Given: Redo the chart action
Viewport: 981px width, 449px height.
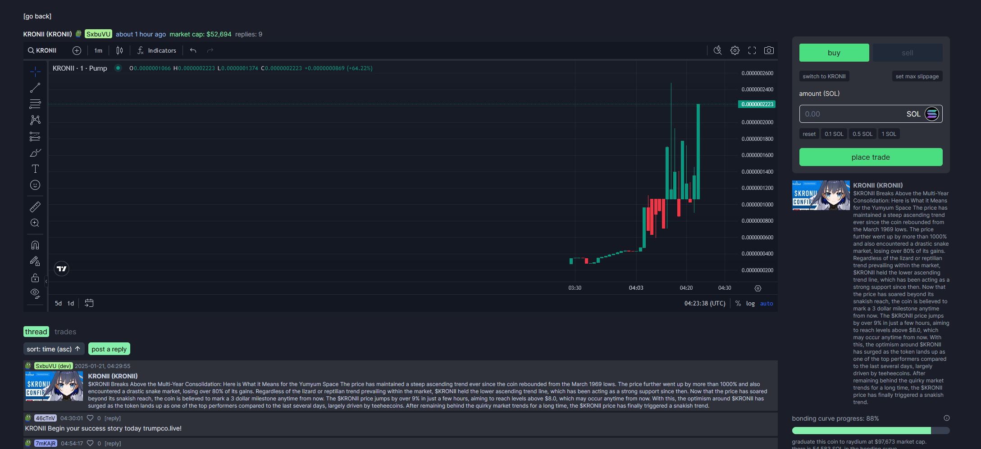Looking at the screenshot, I should 210,50.
